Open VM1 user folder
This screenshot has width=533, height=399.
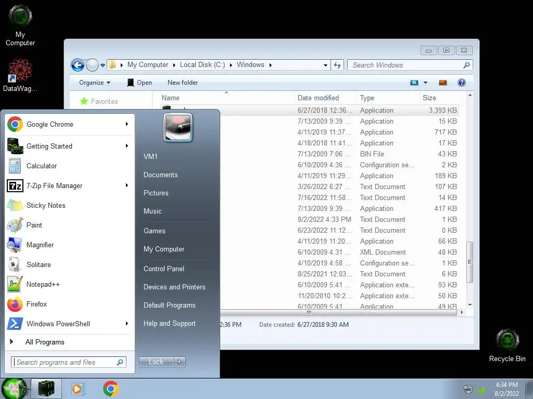point(150,156)
